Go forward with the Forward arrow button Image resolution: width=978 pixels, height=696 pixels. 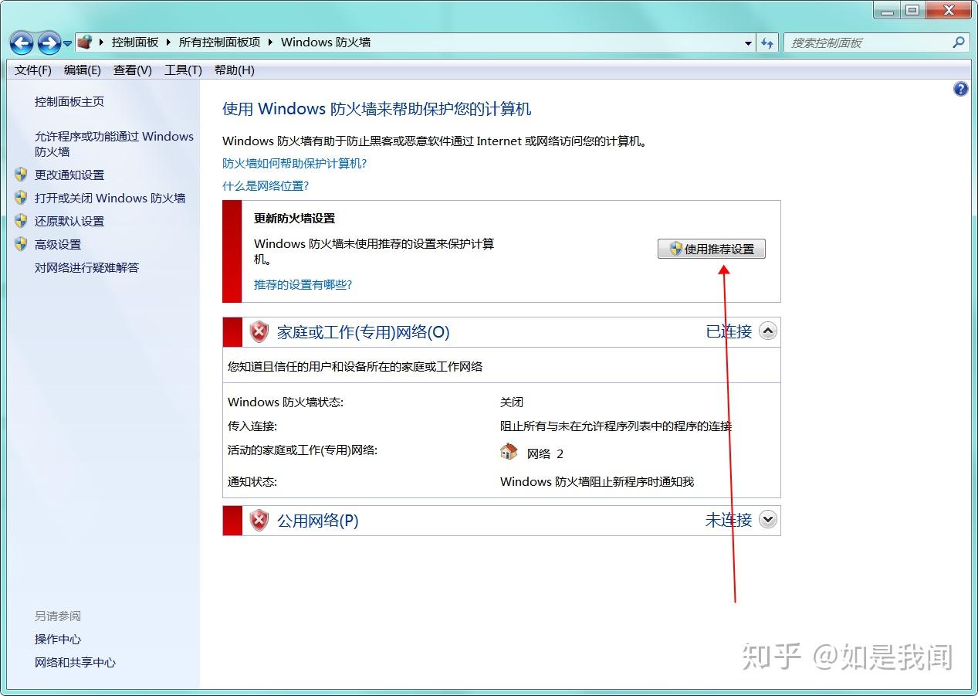click(x=49, y=42)
